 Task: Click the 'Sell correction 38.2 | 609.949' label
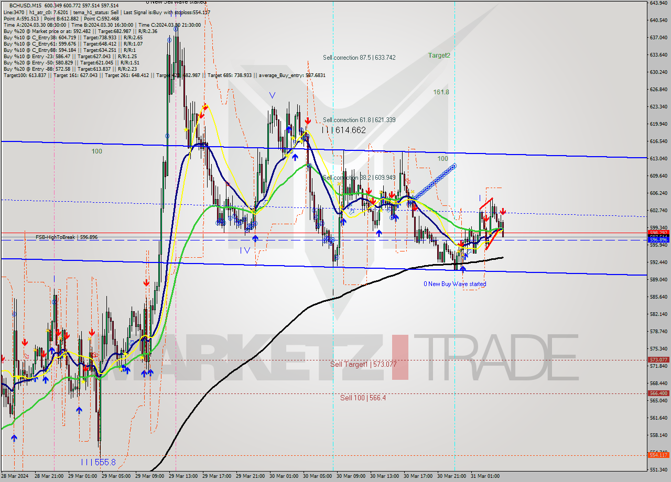coord(359,178)
